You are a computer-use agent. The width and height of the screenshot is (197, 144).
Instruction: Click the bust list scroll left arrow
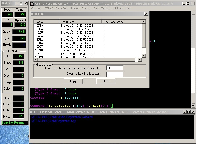tap(36, 60)
